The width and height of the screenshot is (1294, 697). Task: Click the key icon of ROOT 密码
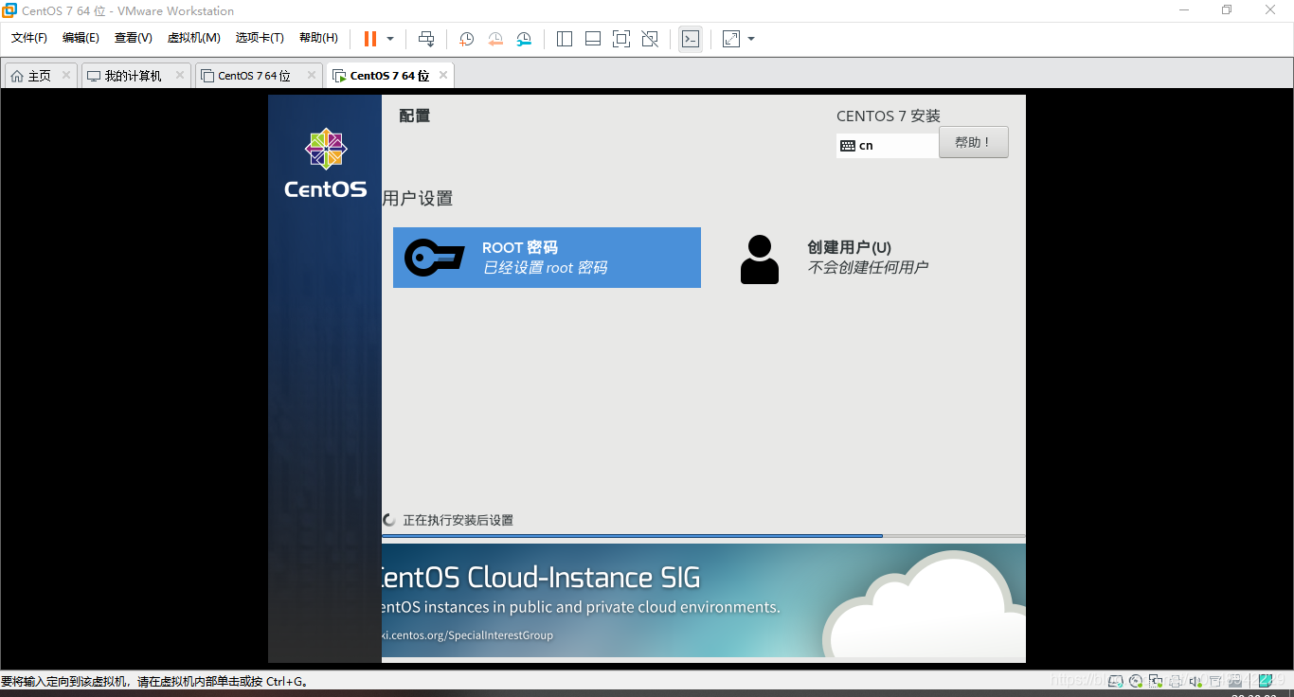point(435,258)
